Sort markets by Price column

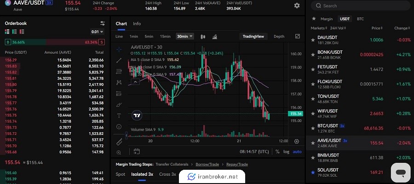pos(377,28)
